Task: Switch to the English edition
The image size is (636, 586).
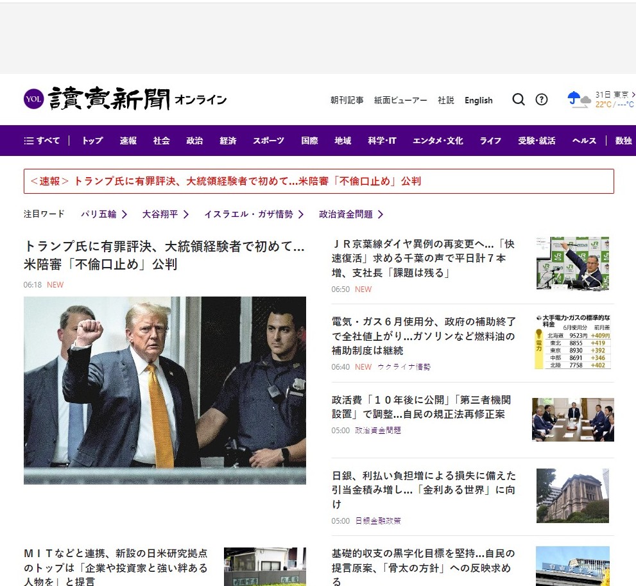Action: [479, 100]
